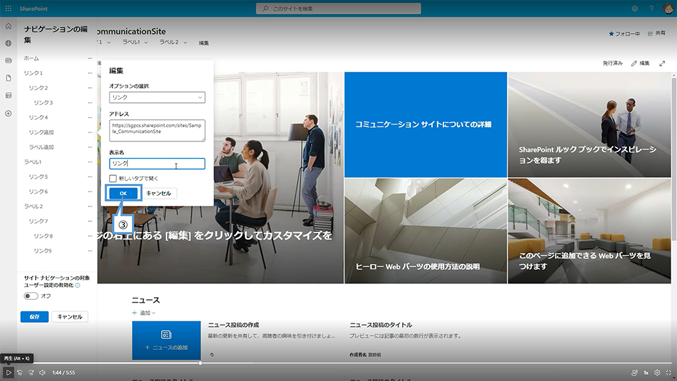
Task: Go to the Home icon in left rail
Action: point(8,26)
